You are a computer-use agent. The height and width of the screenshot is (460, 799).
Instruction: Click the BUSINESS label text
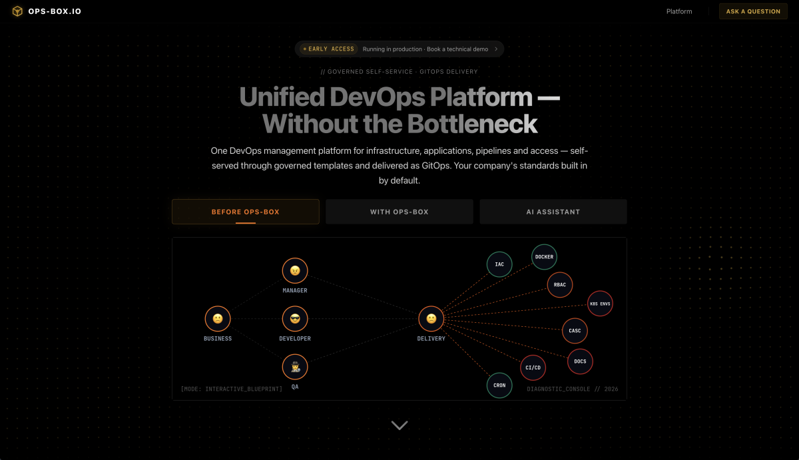218,339
